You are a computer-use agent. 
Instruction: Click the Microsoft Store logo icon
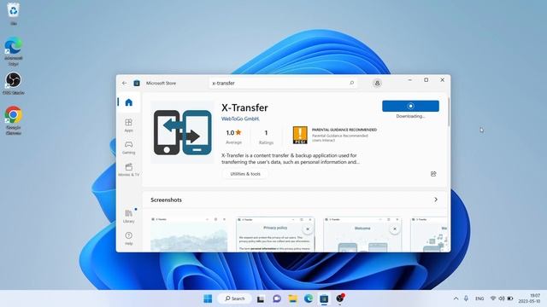(x=137, y=84)
